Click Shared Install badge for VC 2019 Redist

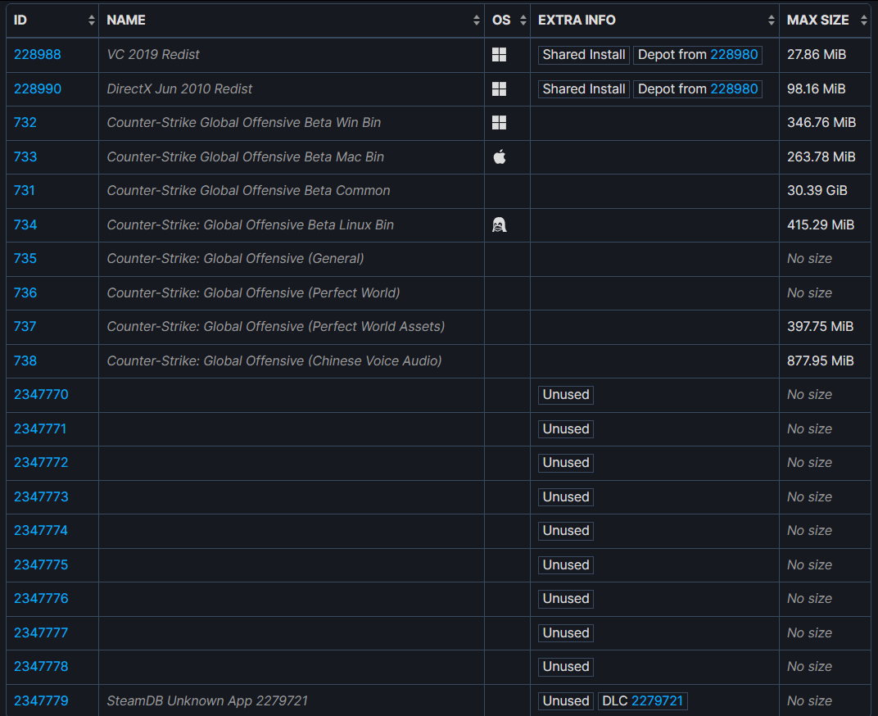coord(583,54)
